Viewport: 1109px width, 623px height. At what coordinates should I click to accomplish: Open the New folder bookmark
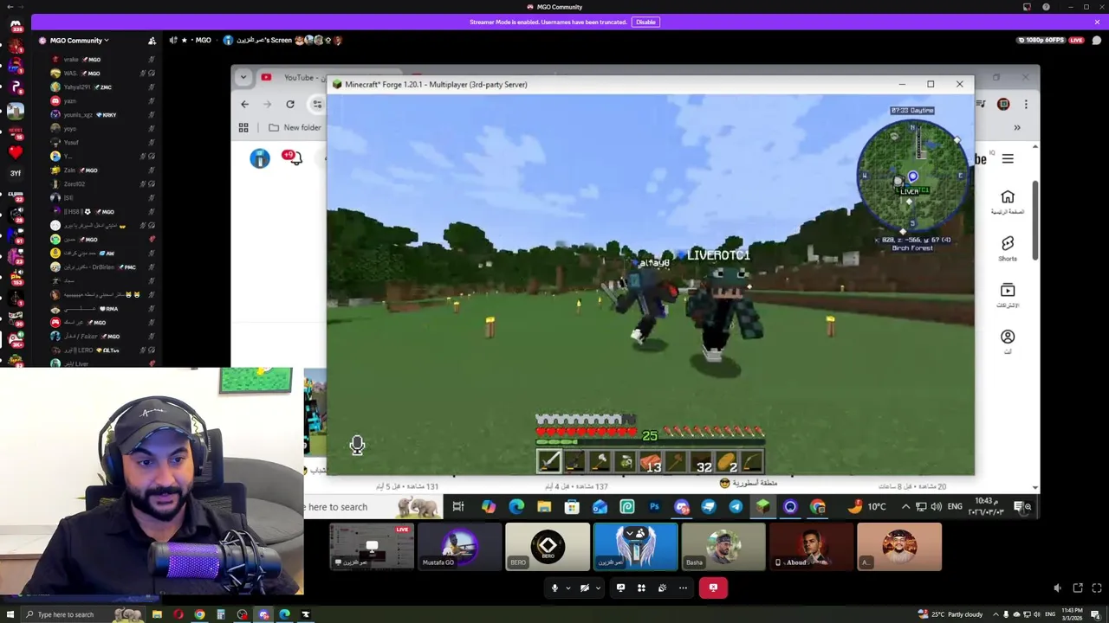point(295,127)
